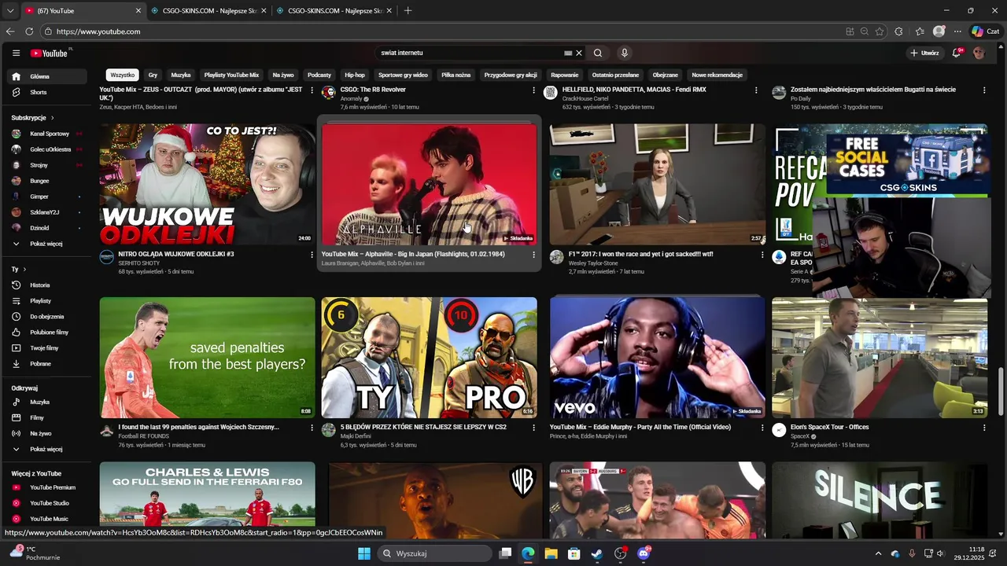This screenshot has width=1007, height=566.
Task: Expand Pokaż więcej under subscriptions
Action: (x=46, y=244)
